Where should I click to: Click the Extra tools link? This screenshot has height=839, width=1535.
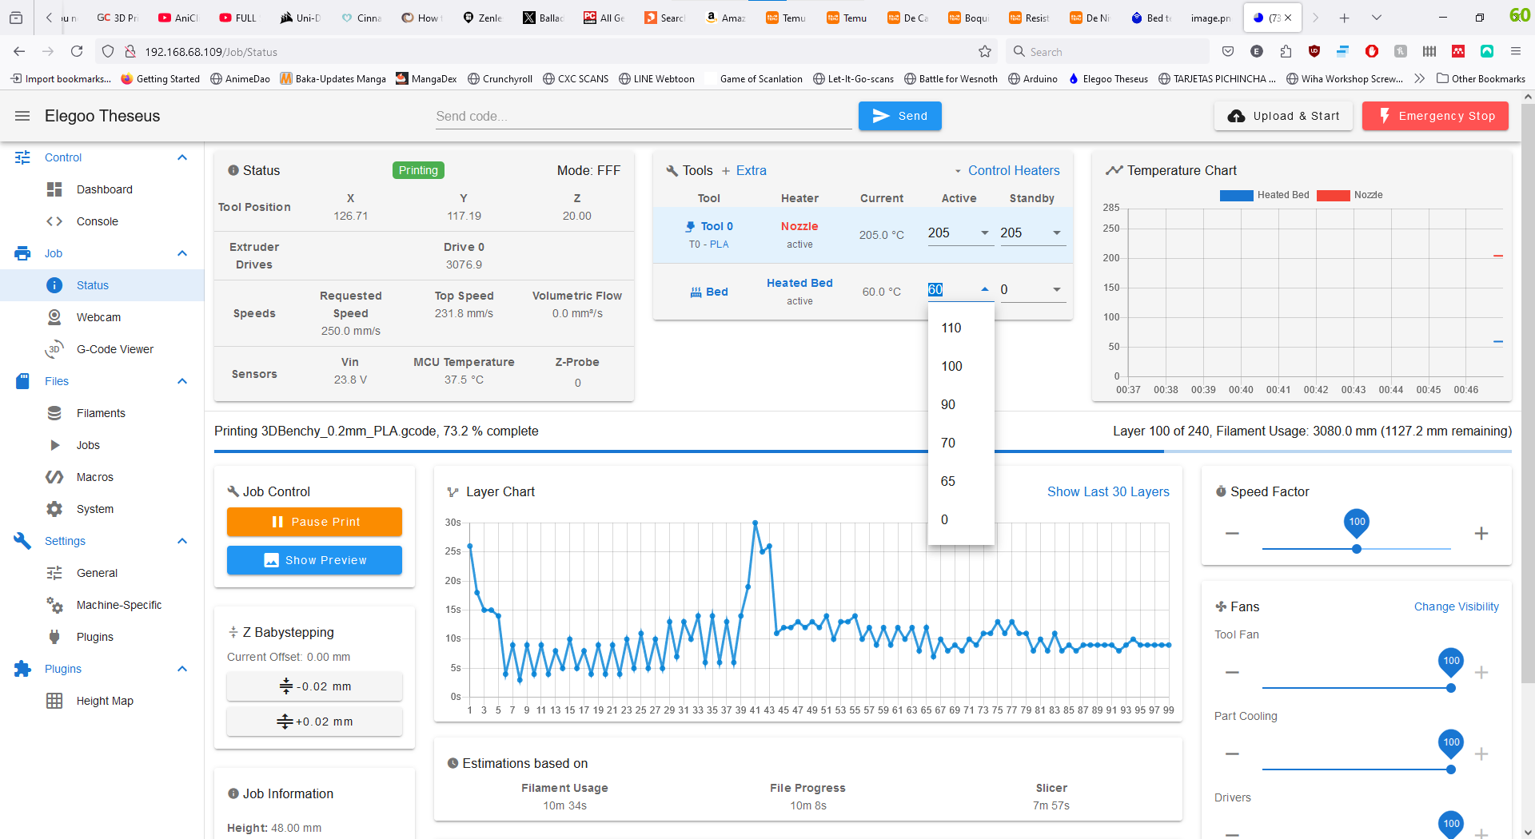[744, 170]
